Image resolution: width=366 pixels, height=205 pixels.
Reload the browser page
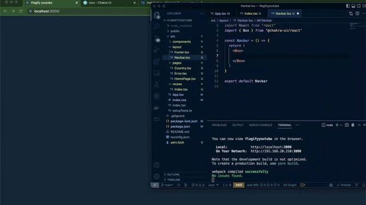[21, 11]
